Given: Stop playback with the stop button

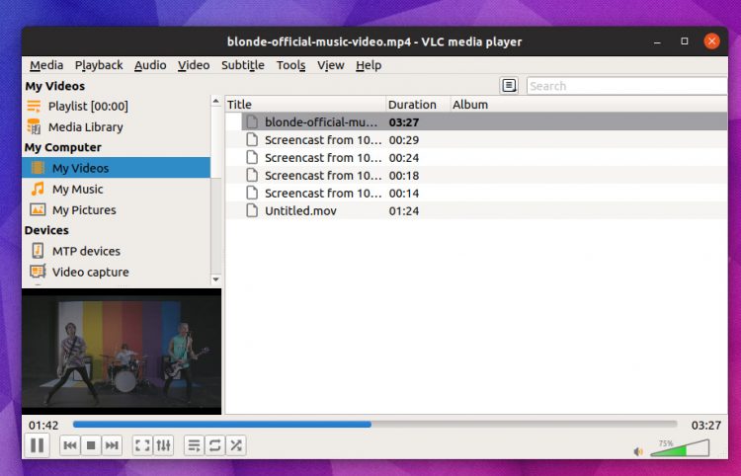Looking at the screenshot, I should pyautogui.click(x=91, y=445).
